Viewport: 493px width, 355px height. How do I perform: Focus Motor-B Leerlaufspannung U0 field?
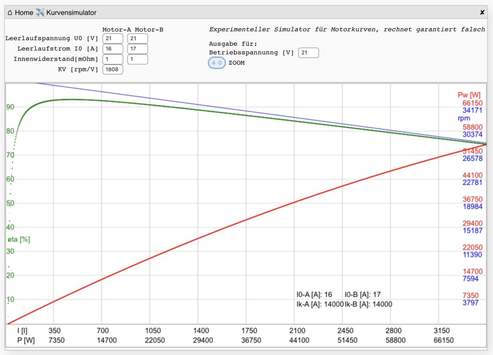coord(137,39)
